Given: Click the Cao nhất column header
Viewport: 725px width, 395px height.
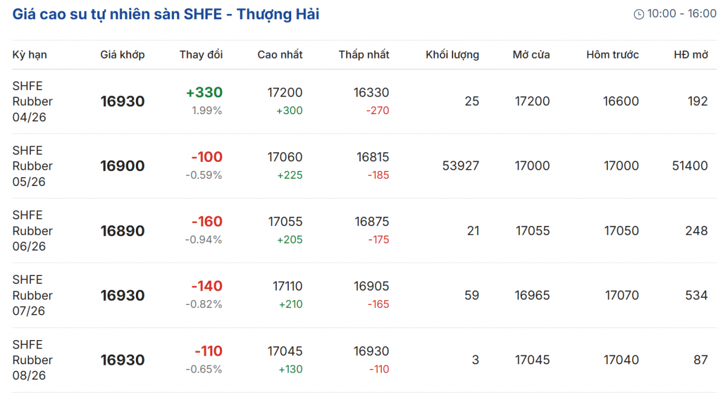Looking at the screenshot, I should pos(280,55).
